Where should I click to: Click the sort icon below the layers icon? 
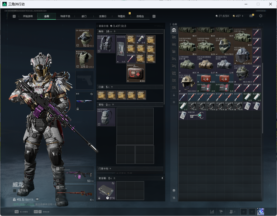point(174,198)
